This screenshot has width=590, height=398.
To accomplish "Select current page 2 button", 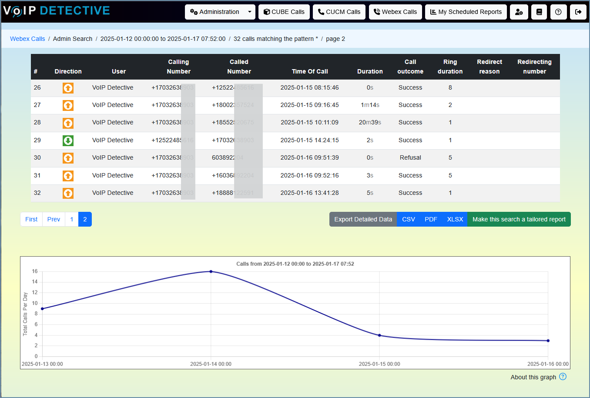I will (85, 219).
